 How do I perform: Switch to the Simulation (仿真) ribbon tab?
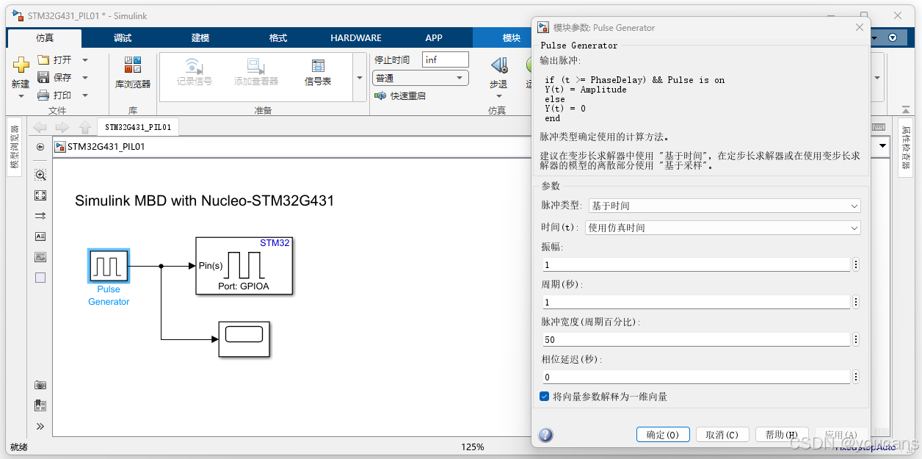pyautogui.click(x=44, y=38)
